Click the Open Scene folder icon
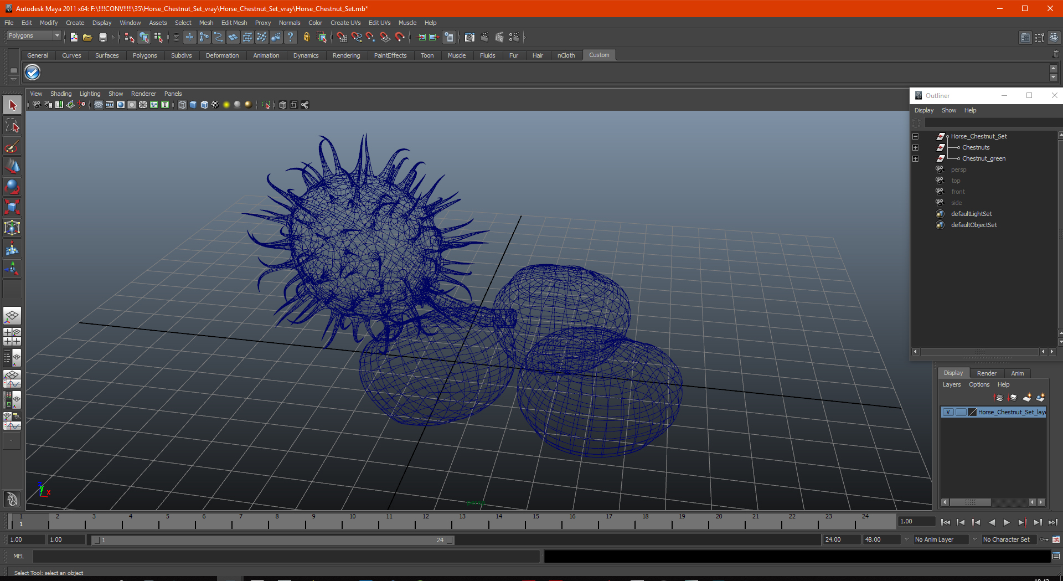 coord(87,37)
